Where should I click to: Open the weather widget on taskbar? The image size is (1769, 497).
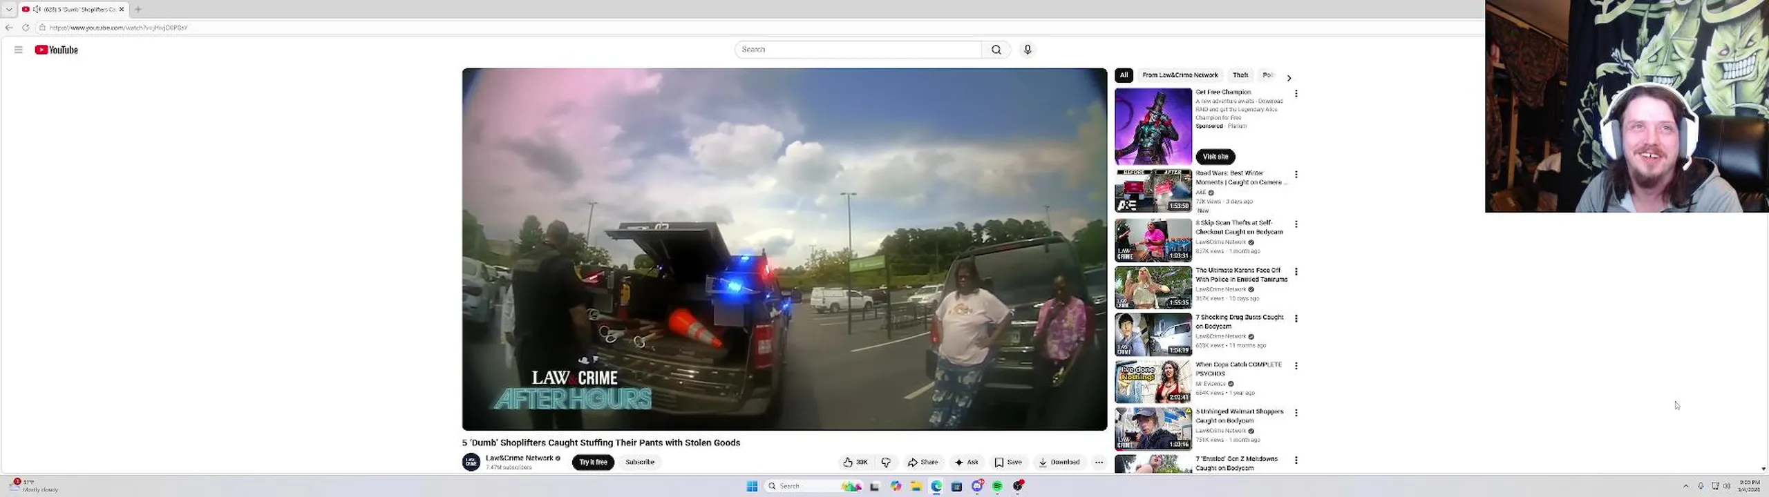35,486
